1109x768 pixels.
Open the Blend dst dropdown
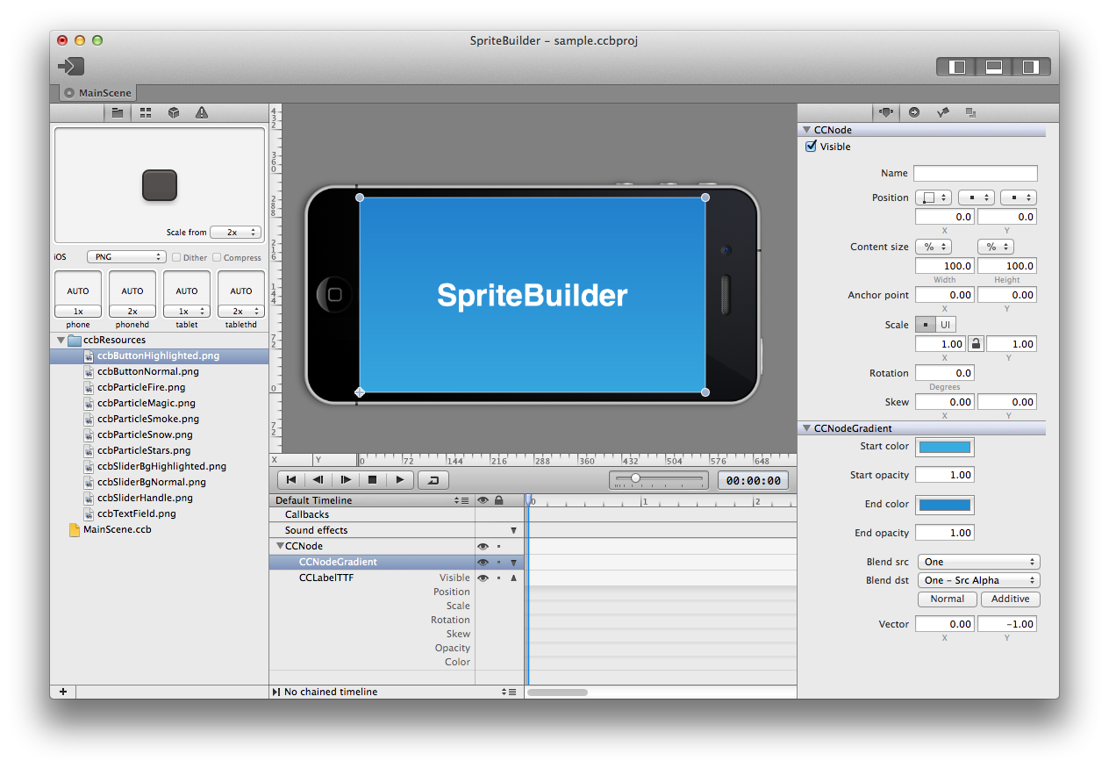click(978, 580)
